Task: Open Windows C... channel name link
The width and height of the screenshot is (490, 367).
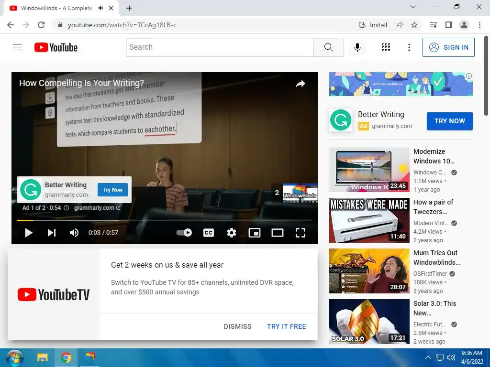Action: [x=430, y=172]
